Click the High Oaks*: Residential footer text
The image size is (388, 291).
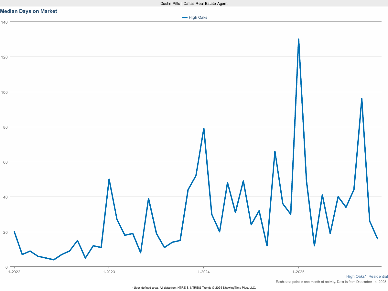(x=367, y=276)
